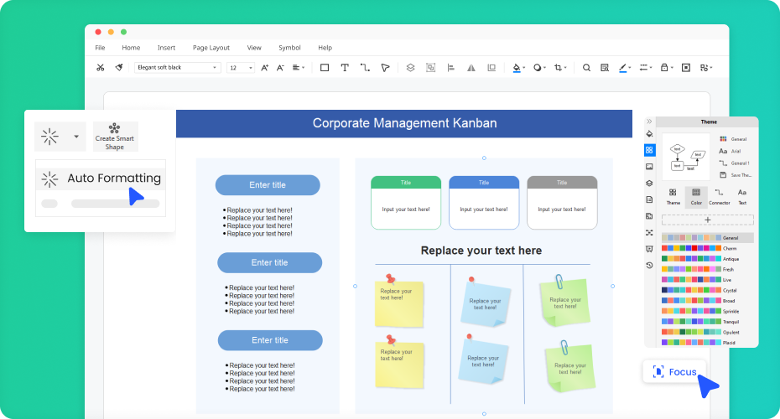Select the Connector tool in toolbar
Image resolution: width=780 pixels, height=419 pixels.
(x=365, y=68)
